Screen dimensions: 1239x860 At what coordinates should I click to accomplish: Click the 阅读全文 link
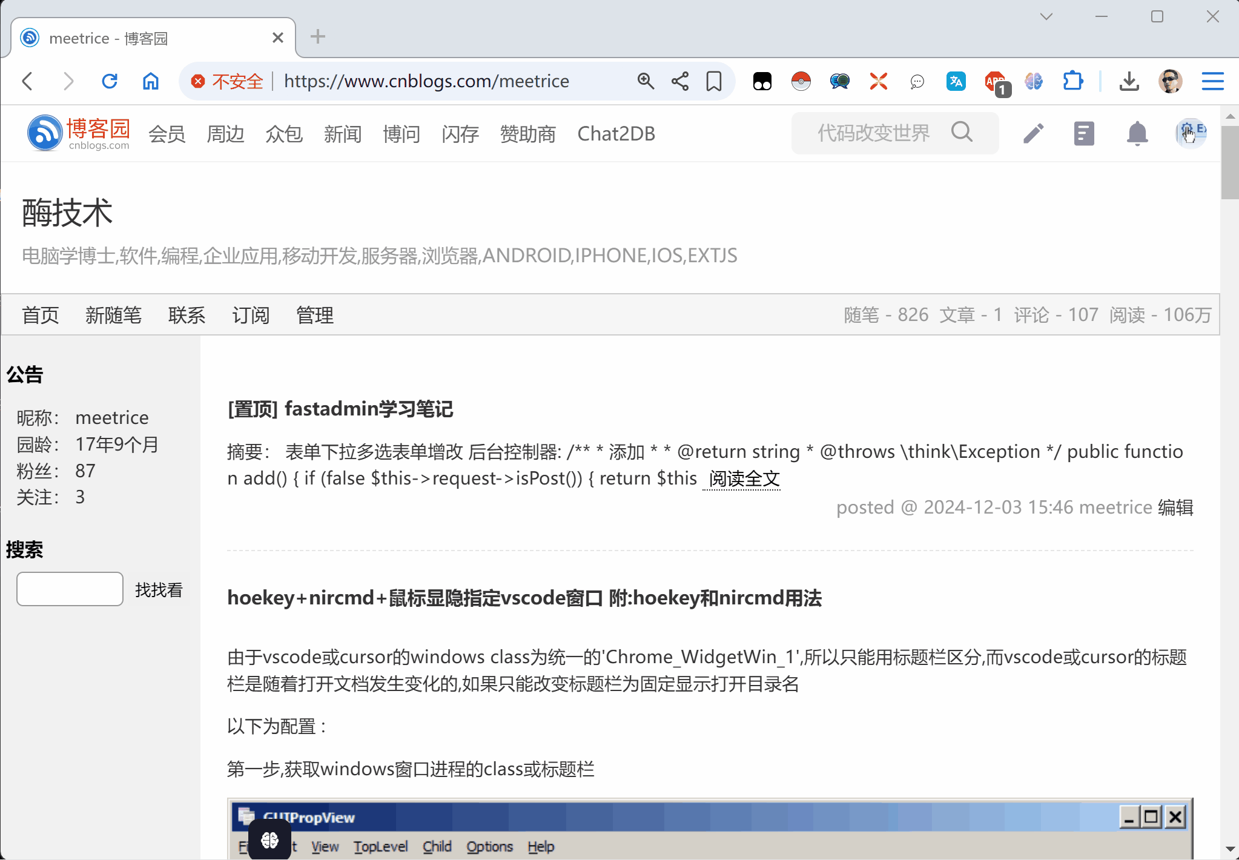[744, 478]
